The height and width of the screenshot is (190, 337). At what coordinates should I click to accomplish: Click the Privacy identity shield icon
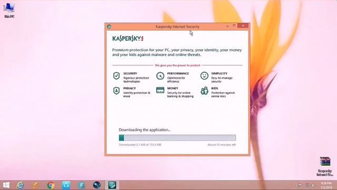(x=116, y=91)
